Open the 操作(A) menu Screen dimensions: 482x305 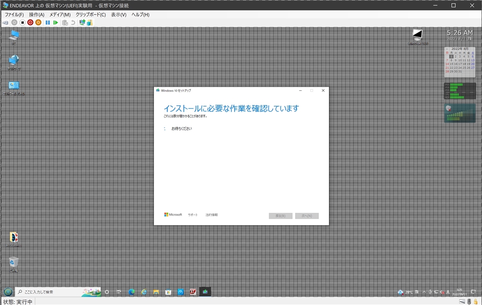37,15
